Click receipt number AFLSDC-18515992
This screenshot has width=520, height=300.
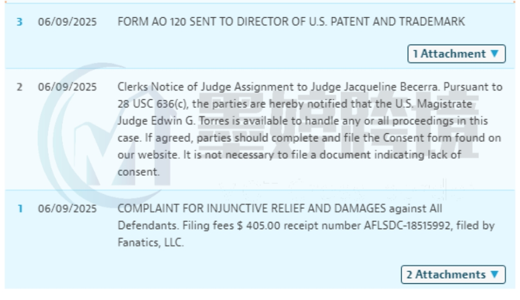[x=407, y=226]
